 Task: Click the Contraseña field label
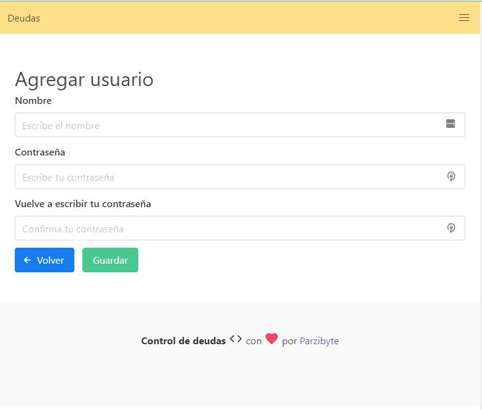click(40, 152)
